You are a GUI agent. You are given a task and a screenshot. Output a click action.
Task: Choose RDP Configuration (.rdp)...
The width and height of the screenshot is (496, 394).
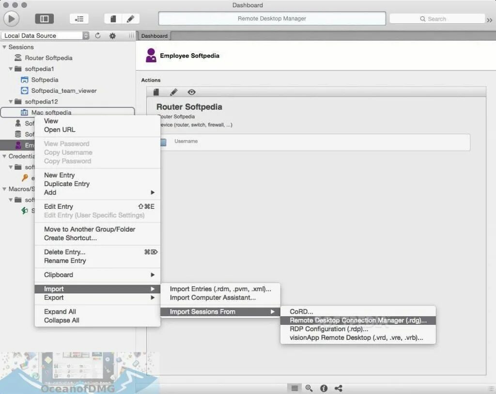coord(358,329)
